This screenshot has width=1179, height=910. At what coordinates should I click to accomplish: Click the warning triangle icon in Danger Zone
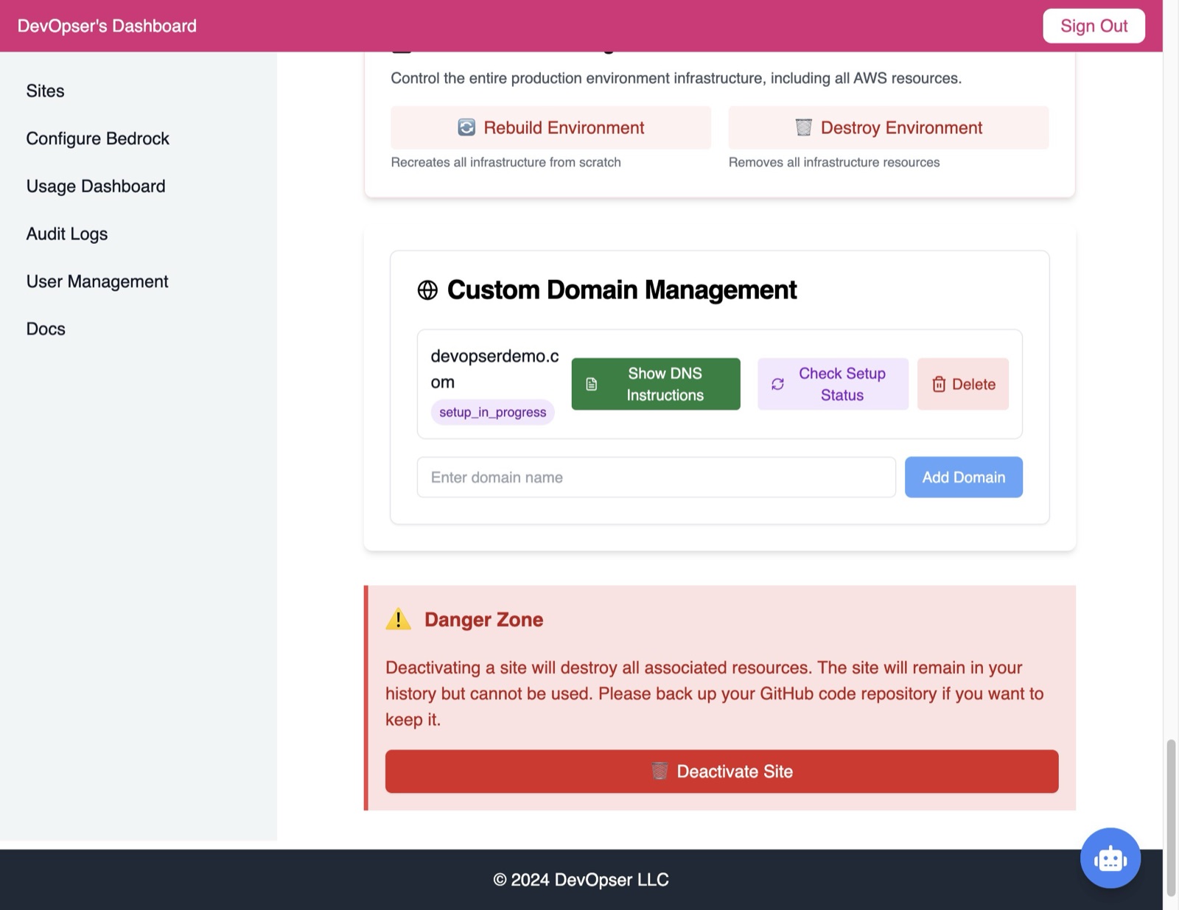coord(399,619)
